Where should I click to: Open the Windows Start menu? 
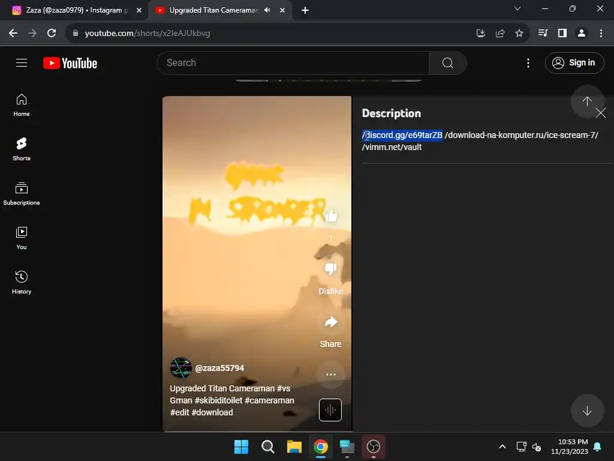(x=241, y=447)
